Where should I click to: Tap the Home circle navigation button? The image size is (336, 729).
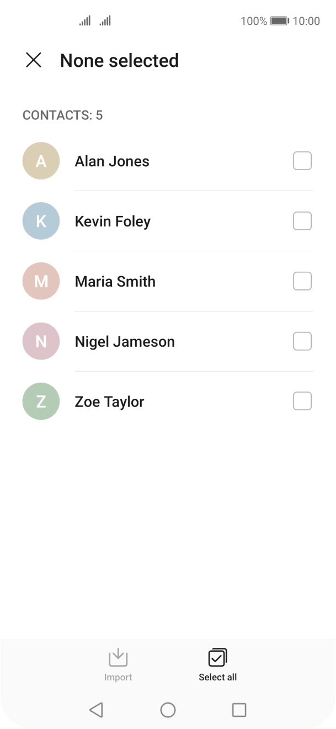point(168,710)
